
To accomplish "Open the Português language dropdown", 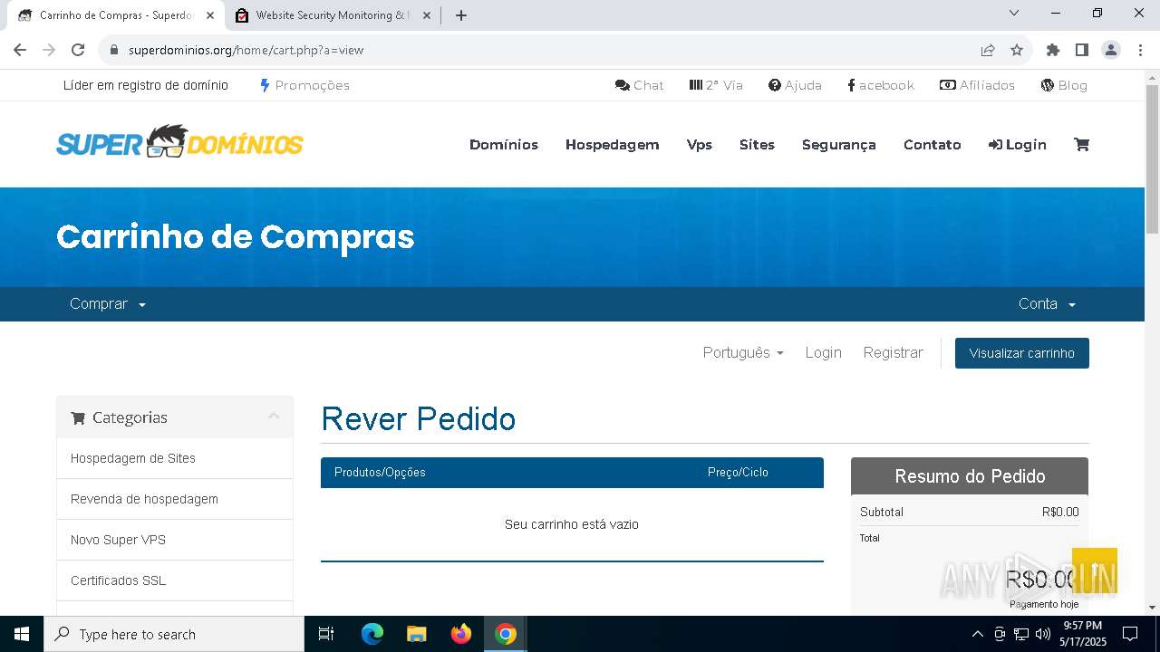I will pyautogui.click(x=743, y=353).
